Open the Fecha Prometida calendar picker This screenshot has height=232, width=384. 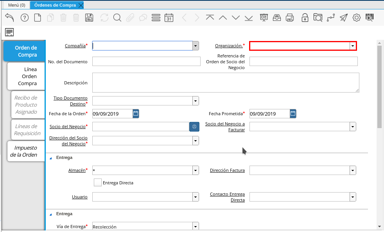(x=293, y=114)
